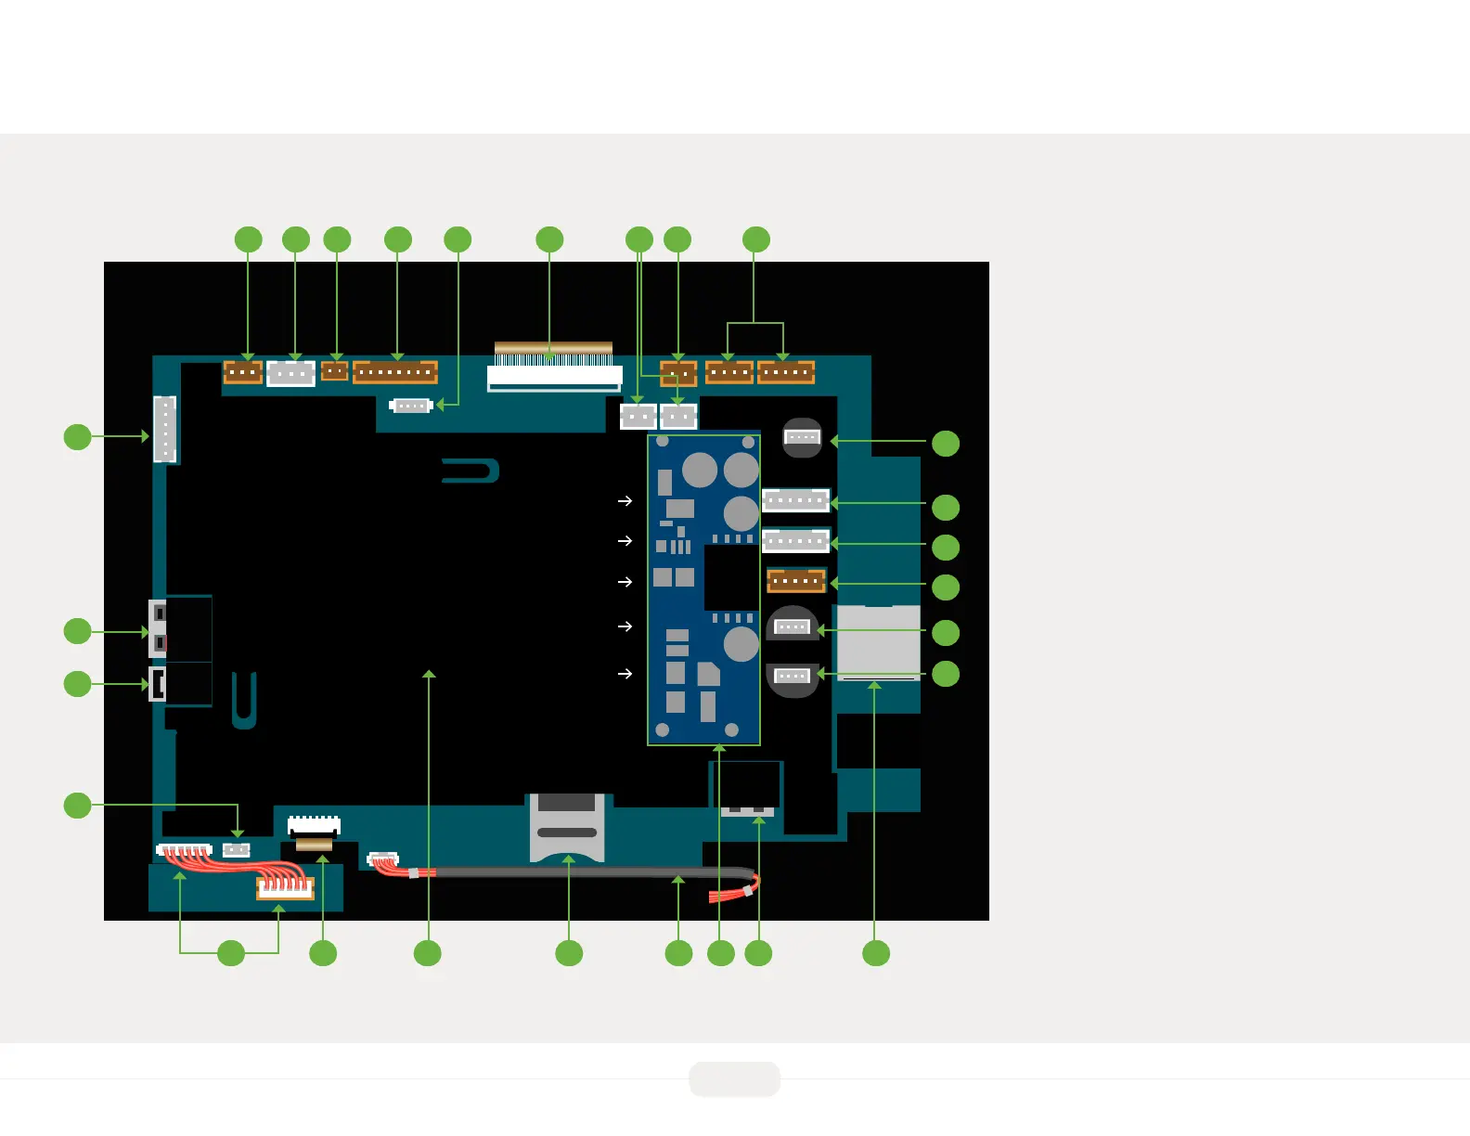Click the small white connector below the 8-pin header

coord(411,406)
